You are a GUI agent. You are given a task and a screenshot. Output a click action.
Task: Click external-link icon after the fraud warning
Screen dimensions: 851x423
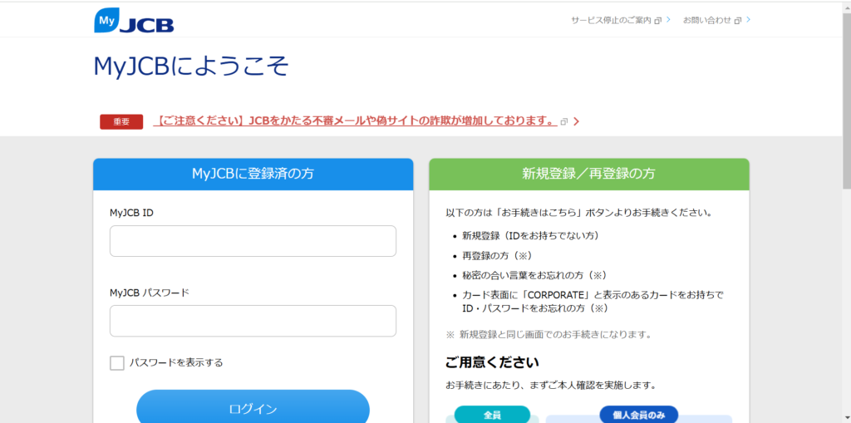(x=564, y=121)
